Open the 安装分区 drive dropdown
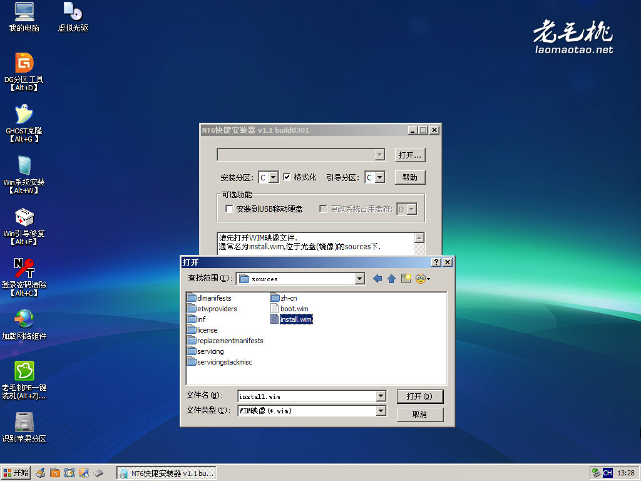Screen dimensions: 641x481 274,177
